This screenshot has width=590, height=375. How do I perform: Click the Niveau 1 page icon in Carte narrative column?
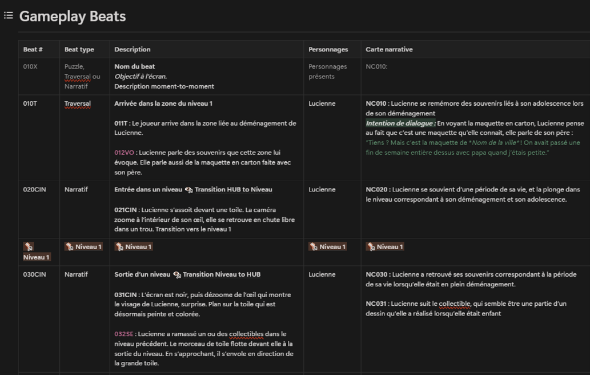[371, 247]
